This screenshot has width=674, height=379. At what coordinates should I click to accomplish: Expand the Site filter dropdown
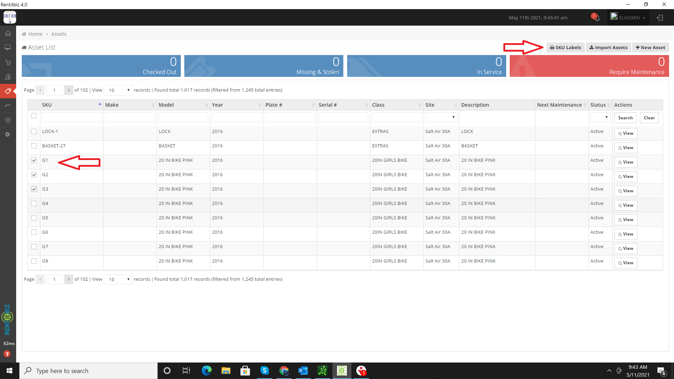441,118
